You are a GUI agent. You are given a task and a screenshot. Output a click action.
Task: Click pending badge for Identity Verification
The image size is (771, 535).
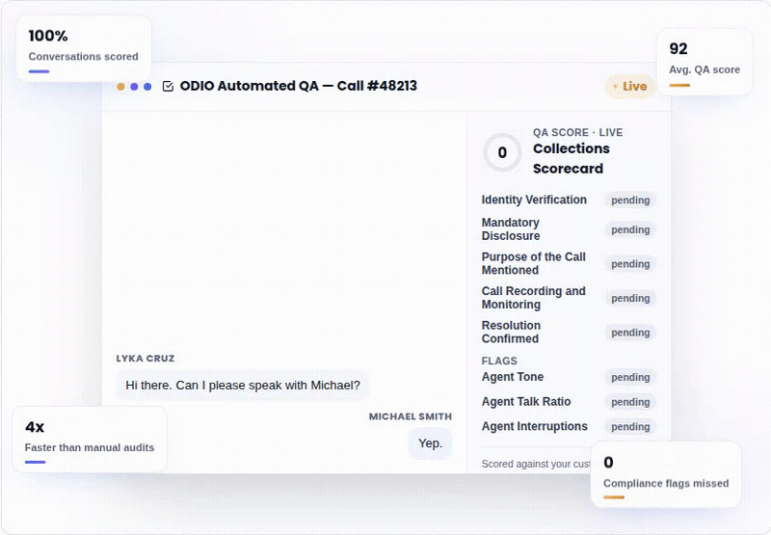tap(630, 201)
